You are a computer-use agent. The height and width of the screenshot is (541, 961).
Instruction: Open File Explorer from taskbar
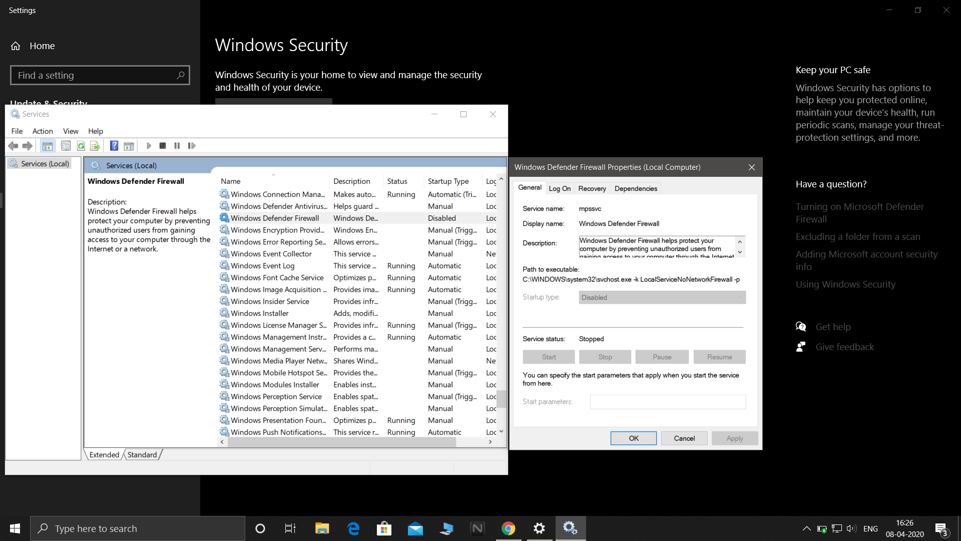click(x=322, y=528)
